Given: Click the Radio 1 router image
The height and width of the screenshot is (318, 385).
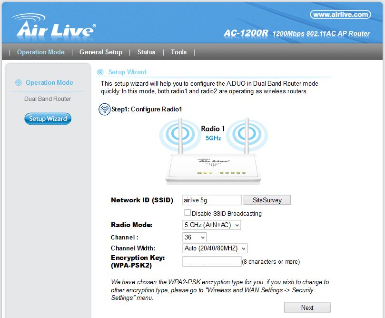Looking at the screenshot, I should point(213,151).
